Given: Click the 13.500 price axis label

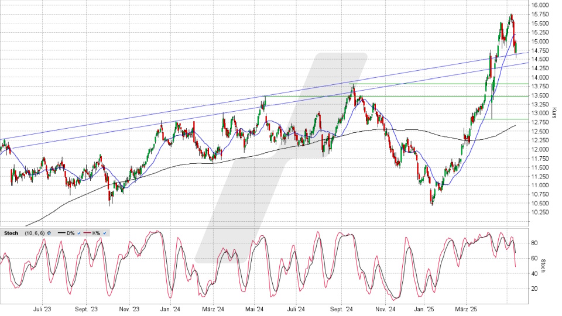Looking at the screenshot, I should tap(540, 95).
